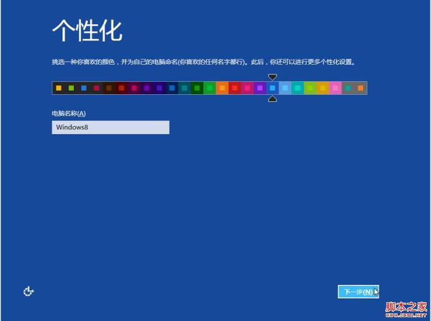Click the Ease of Access icon

tap(28, 291)
